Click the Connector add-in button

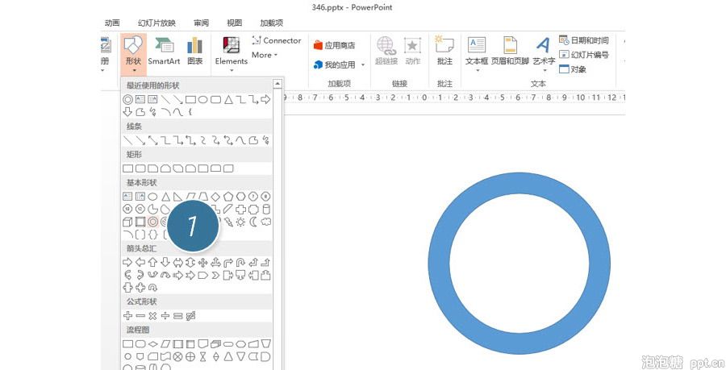(277, 40)
